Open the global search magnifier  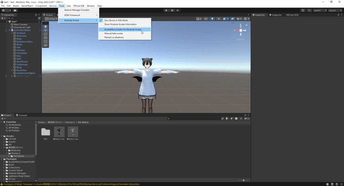309,10
